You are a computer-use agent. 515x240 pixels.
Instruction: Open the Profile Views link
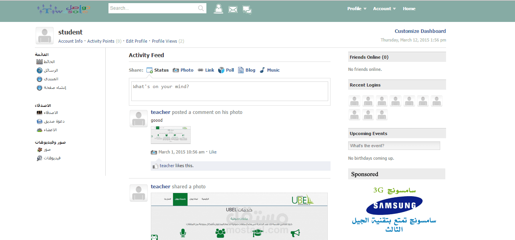(164, 41)
